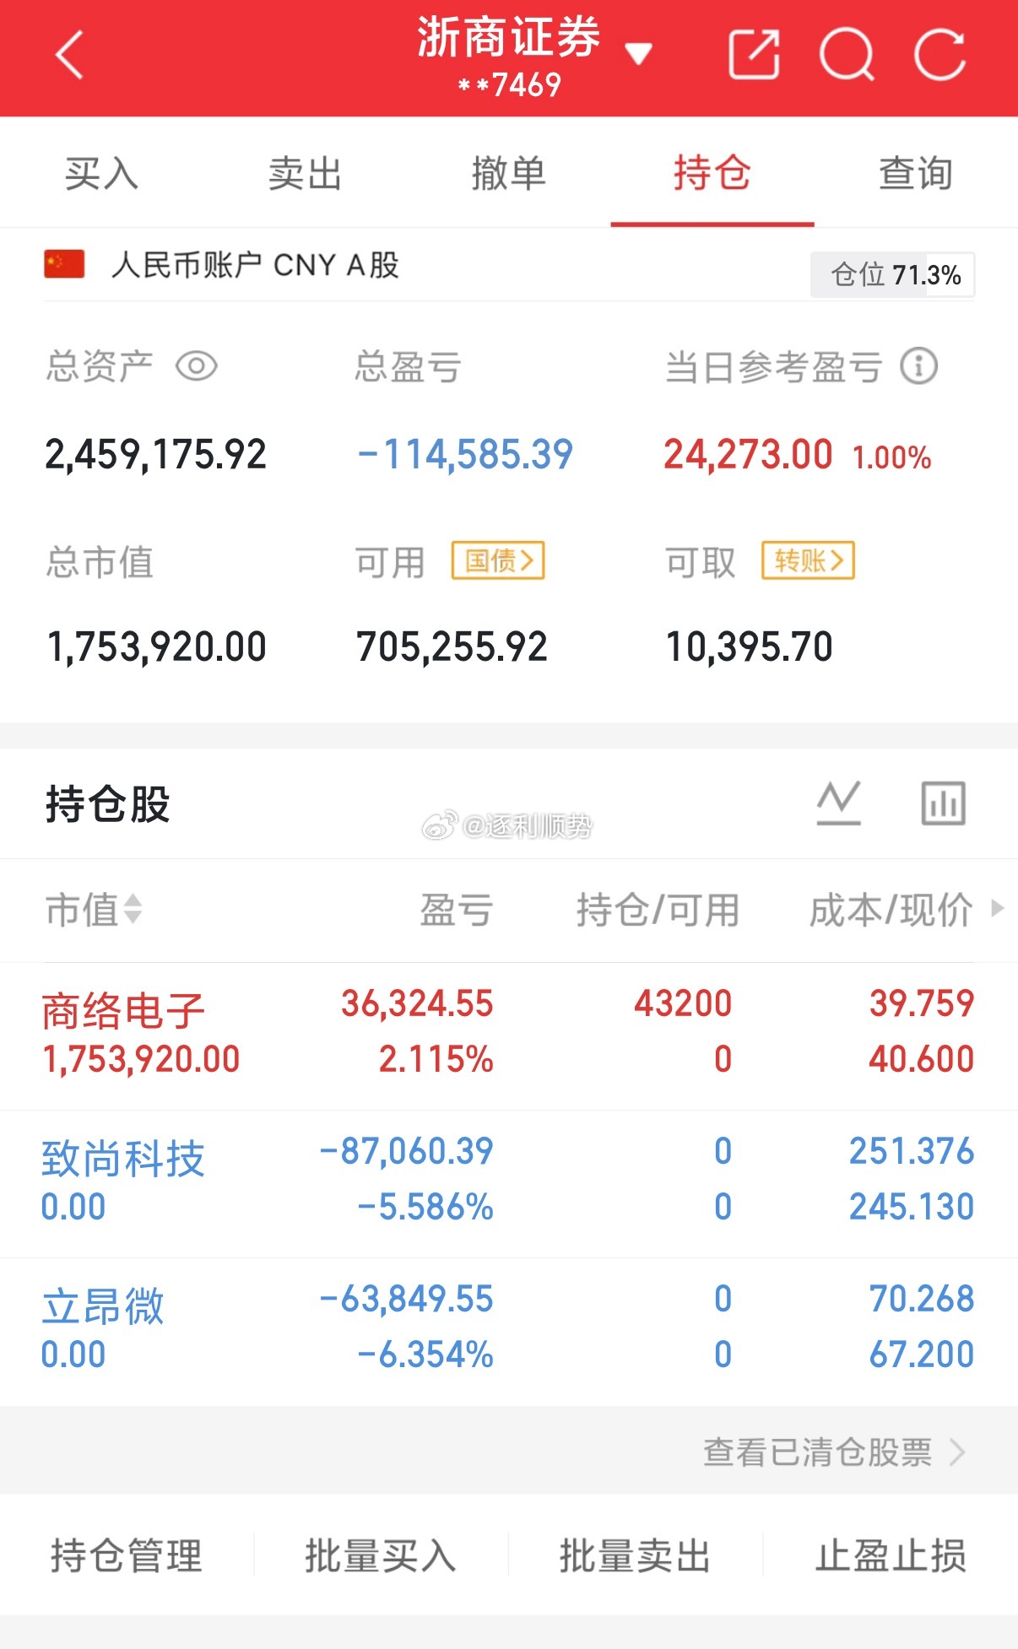
Task: Tap the 盈亏 column header
Action: coord(457,910)
